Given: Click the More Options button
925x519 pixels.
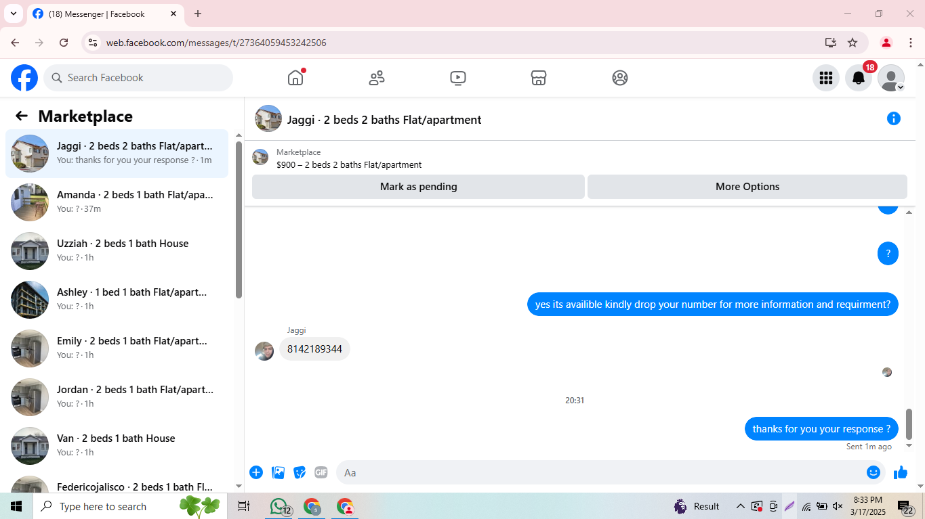Looking at the screenshot, I should (747, 187).
